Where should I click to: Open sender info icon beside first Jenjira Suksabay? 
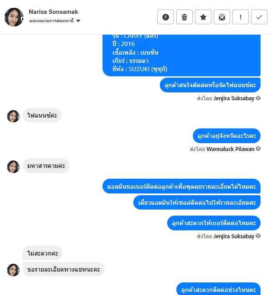click(x=258, y=98)
